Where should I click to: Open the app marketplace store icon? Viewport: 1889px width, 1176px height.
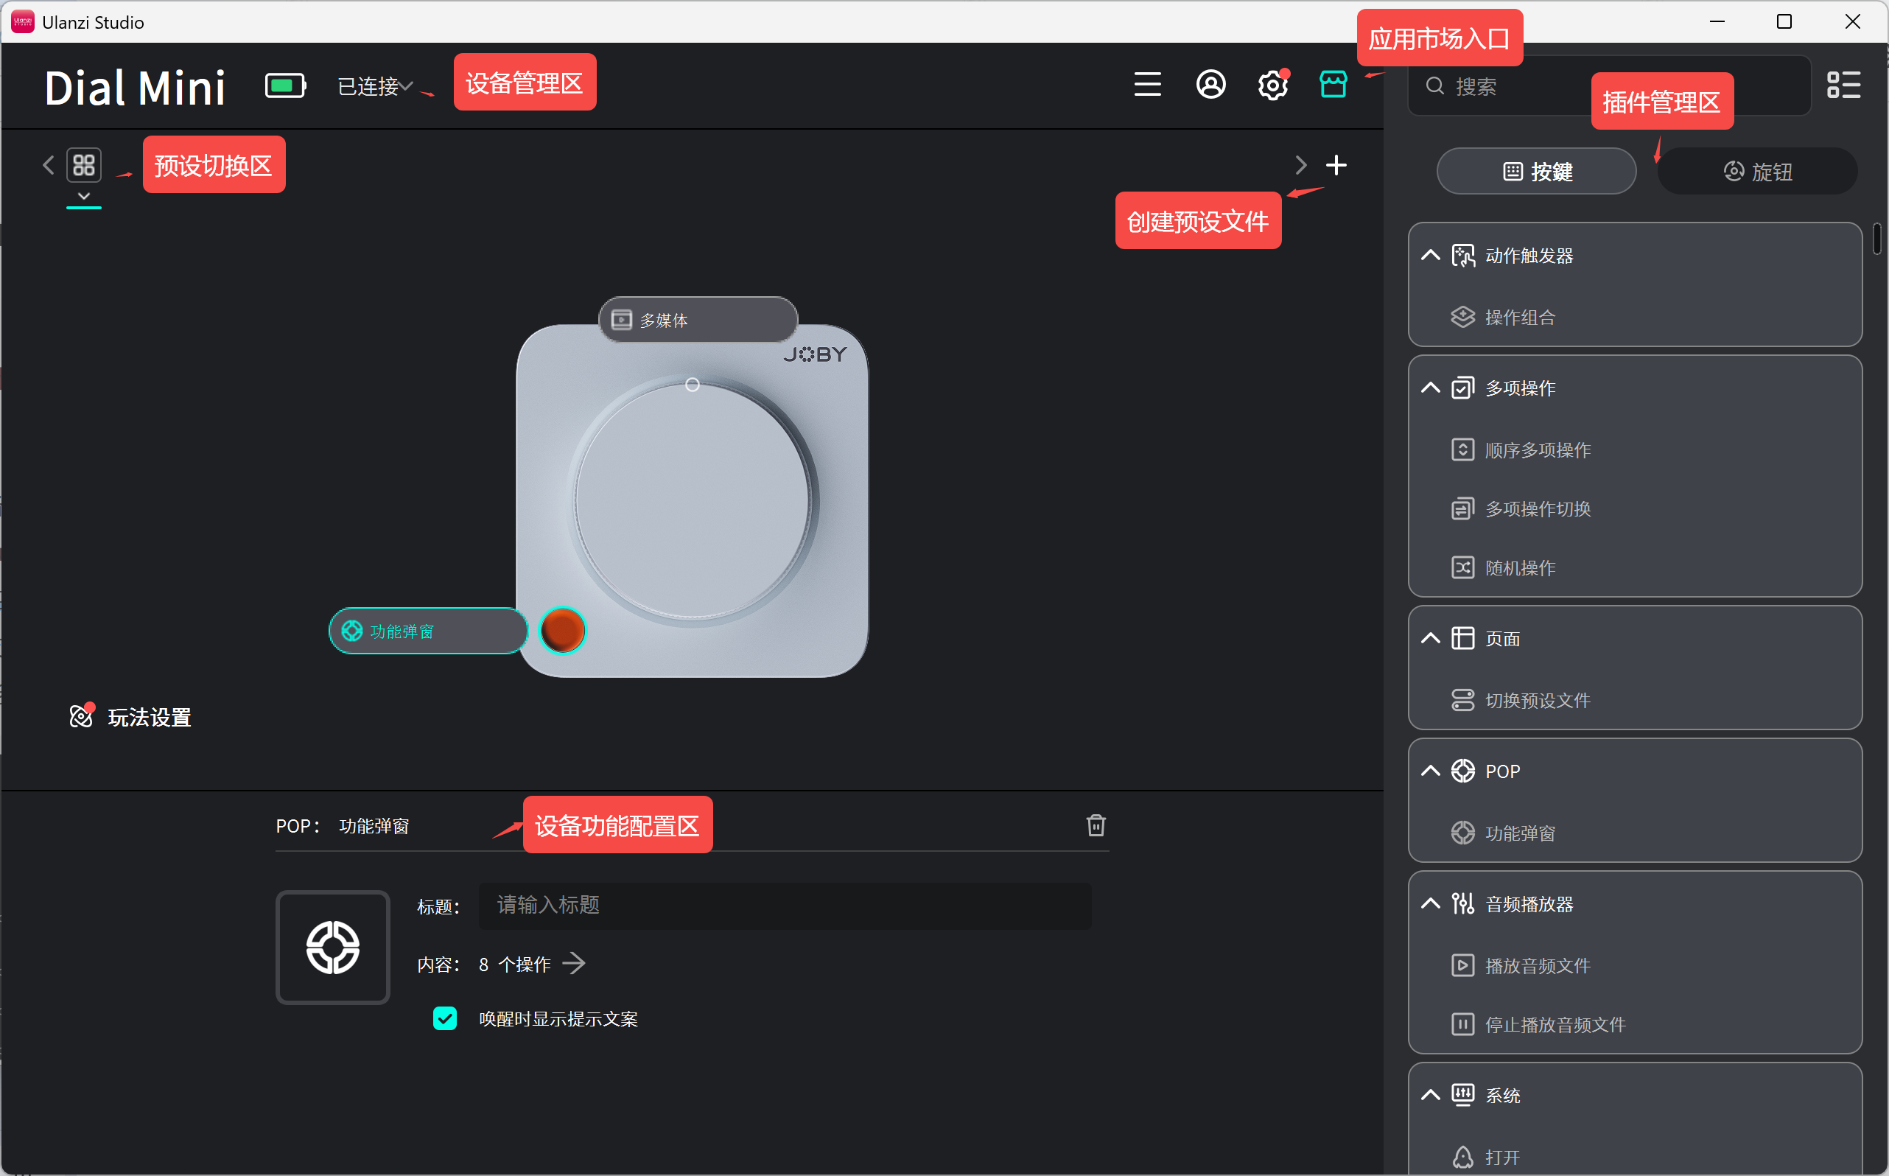pos(1333,84)
